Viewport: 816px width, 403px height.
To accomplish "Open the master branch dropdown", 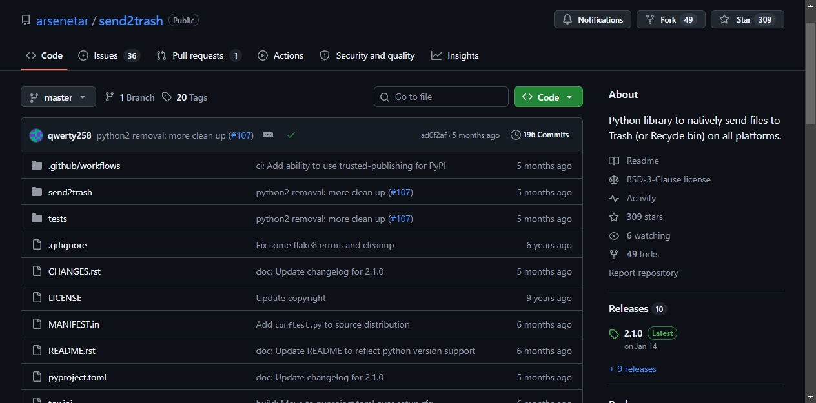I will point(58,97).
